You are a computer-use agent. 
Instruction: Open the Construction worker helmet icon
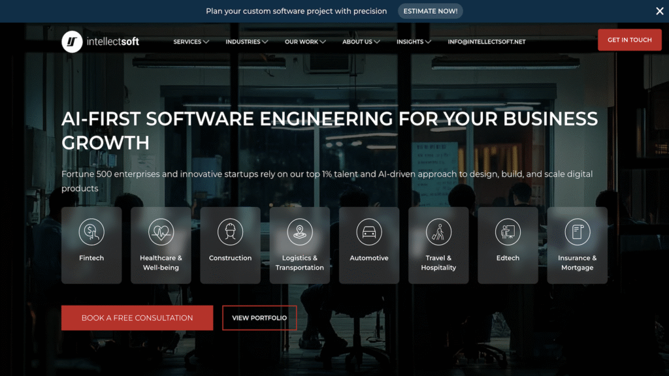point(231,232)
